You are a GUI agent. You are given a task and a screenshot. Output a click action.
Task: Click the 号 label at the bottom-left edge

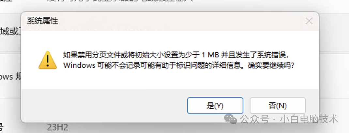pyautogui.click(x=2, y=128)
